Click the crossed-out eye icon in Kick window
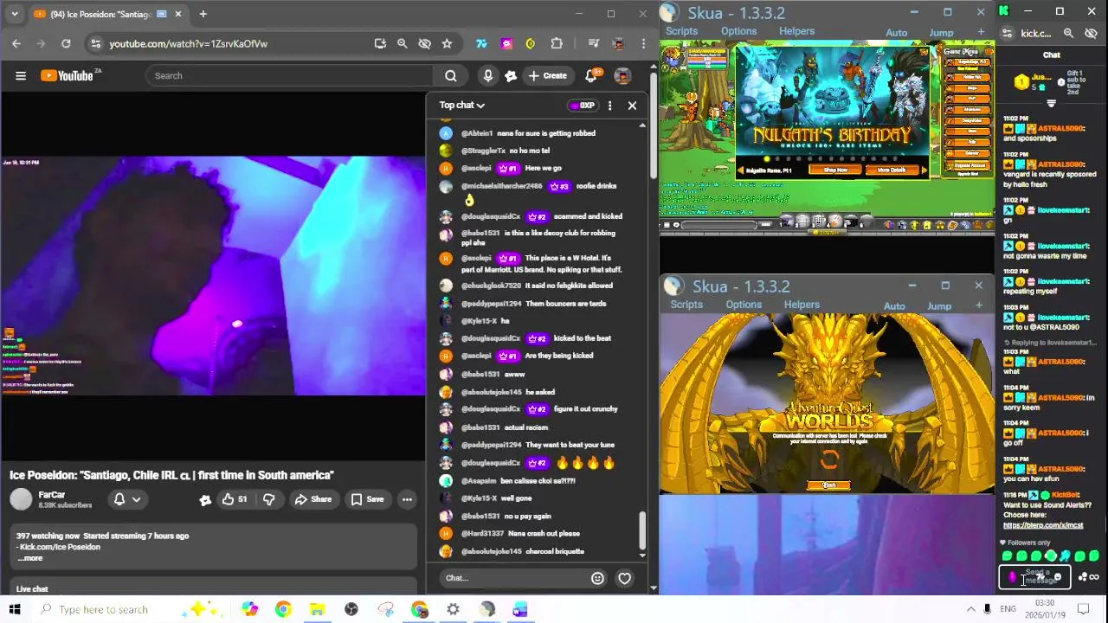 (1091, 34)
